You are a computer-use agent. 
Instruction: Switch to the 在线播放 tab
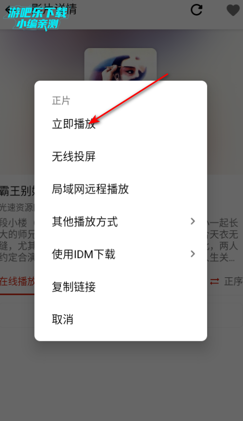click(17, 281)
